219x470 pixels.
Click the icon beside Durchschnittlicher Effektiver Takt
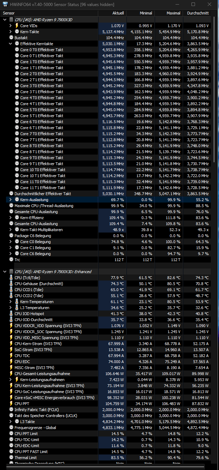11,194
